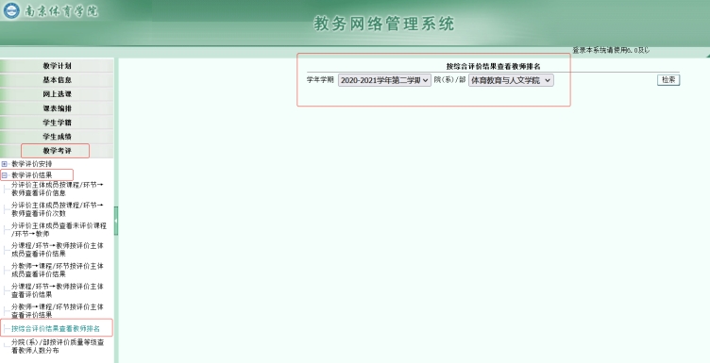Viewport: 710px width, 363px height.
Task: Open the 学年学期 semester dropdown
Action: coord(384,80)
